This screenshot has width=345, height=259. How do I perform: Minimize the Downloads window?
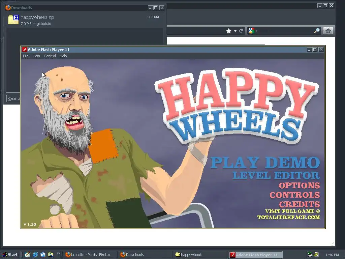[150, 8]
